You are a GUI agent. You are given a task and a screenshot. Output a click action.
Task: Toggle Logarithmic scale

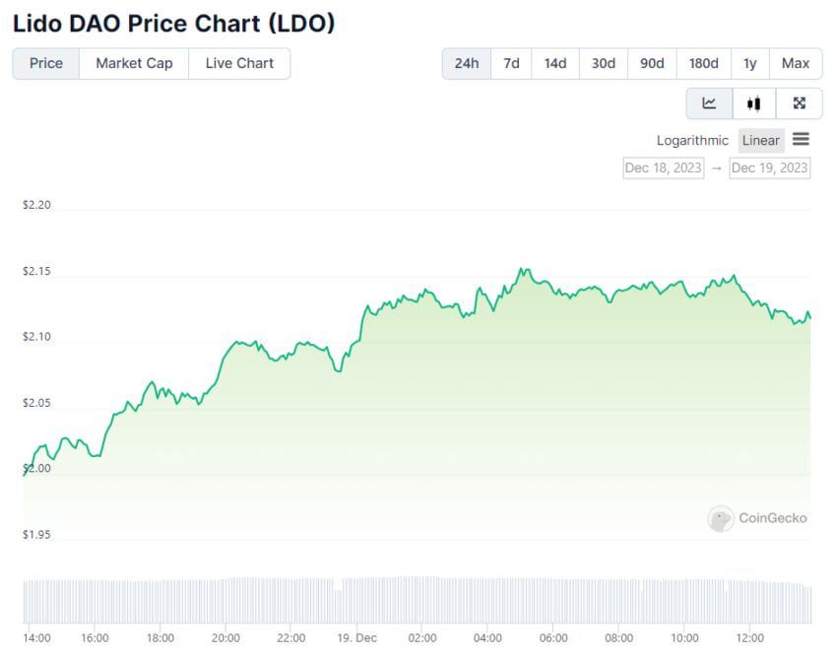692,140
